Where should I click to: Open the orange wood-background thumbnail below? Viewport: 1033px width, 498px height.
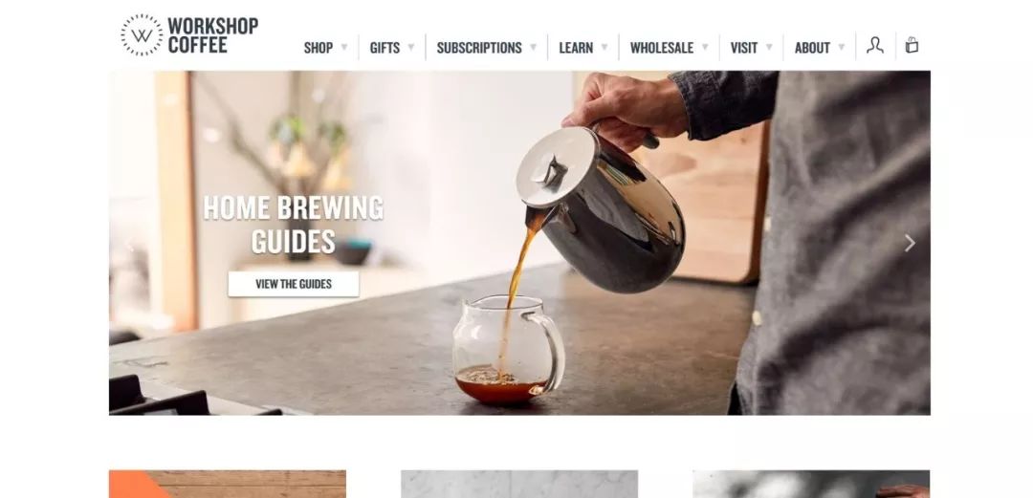click(x=228, y=484)
